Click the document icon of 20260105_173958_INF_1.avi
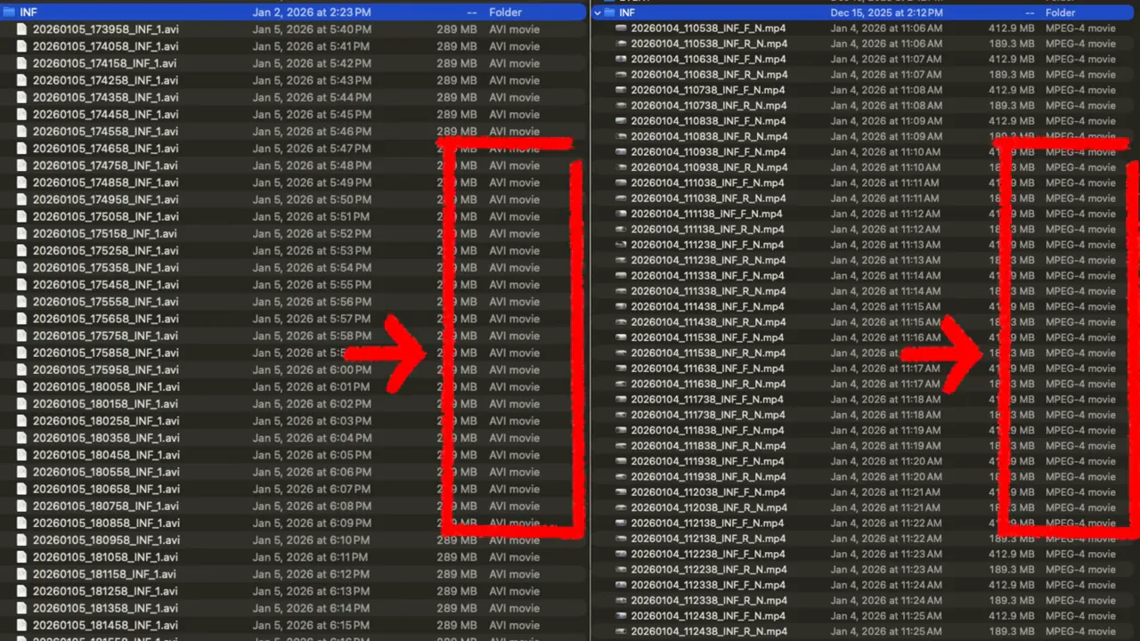Screen dimensions: 1140x641 point(21,29)
